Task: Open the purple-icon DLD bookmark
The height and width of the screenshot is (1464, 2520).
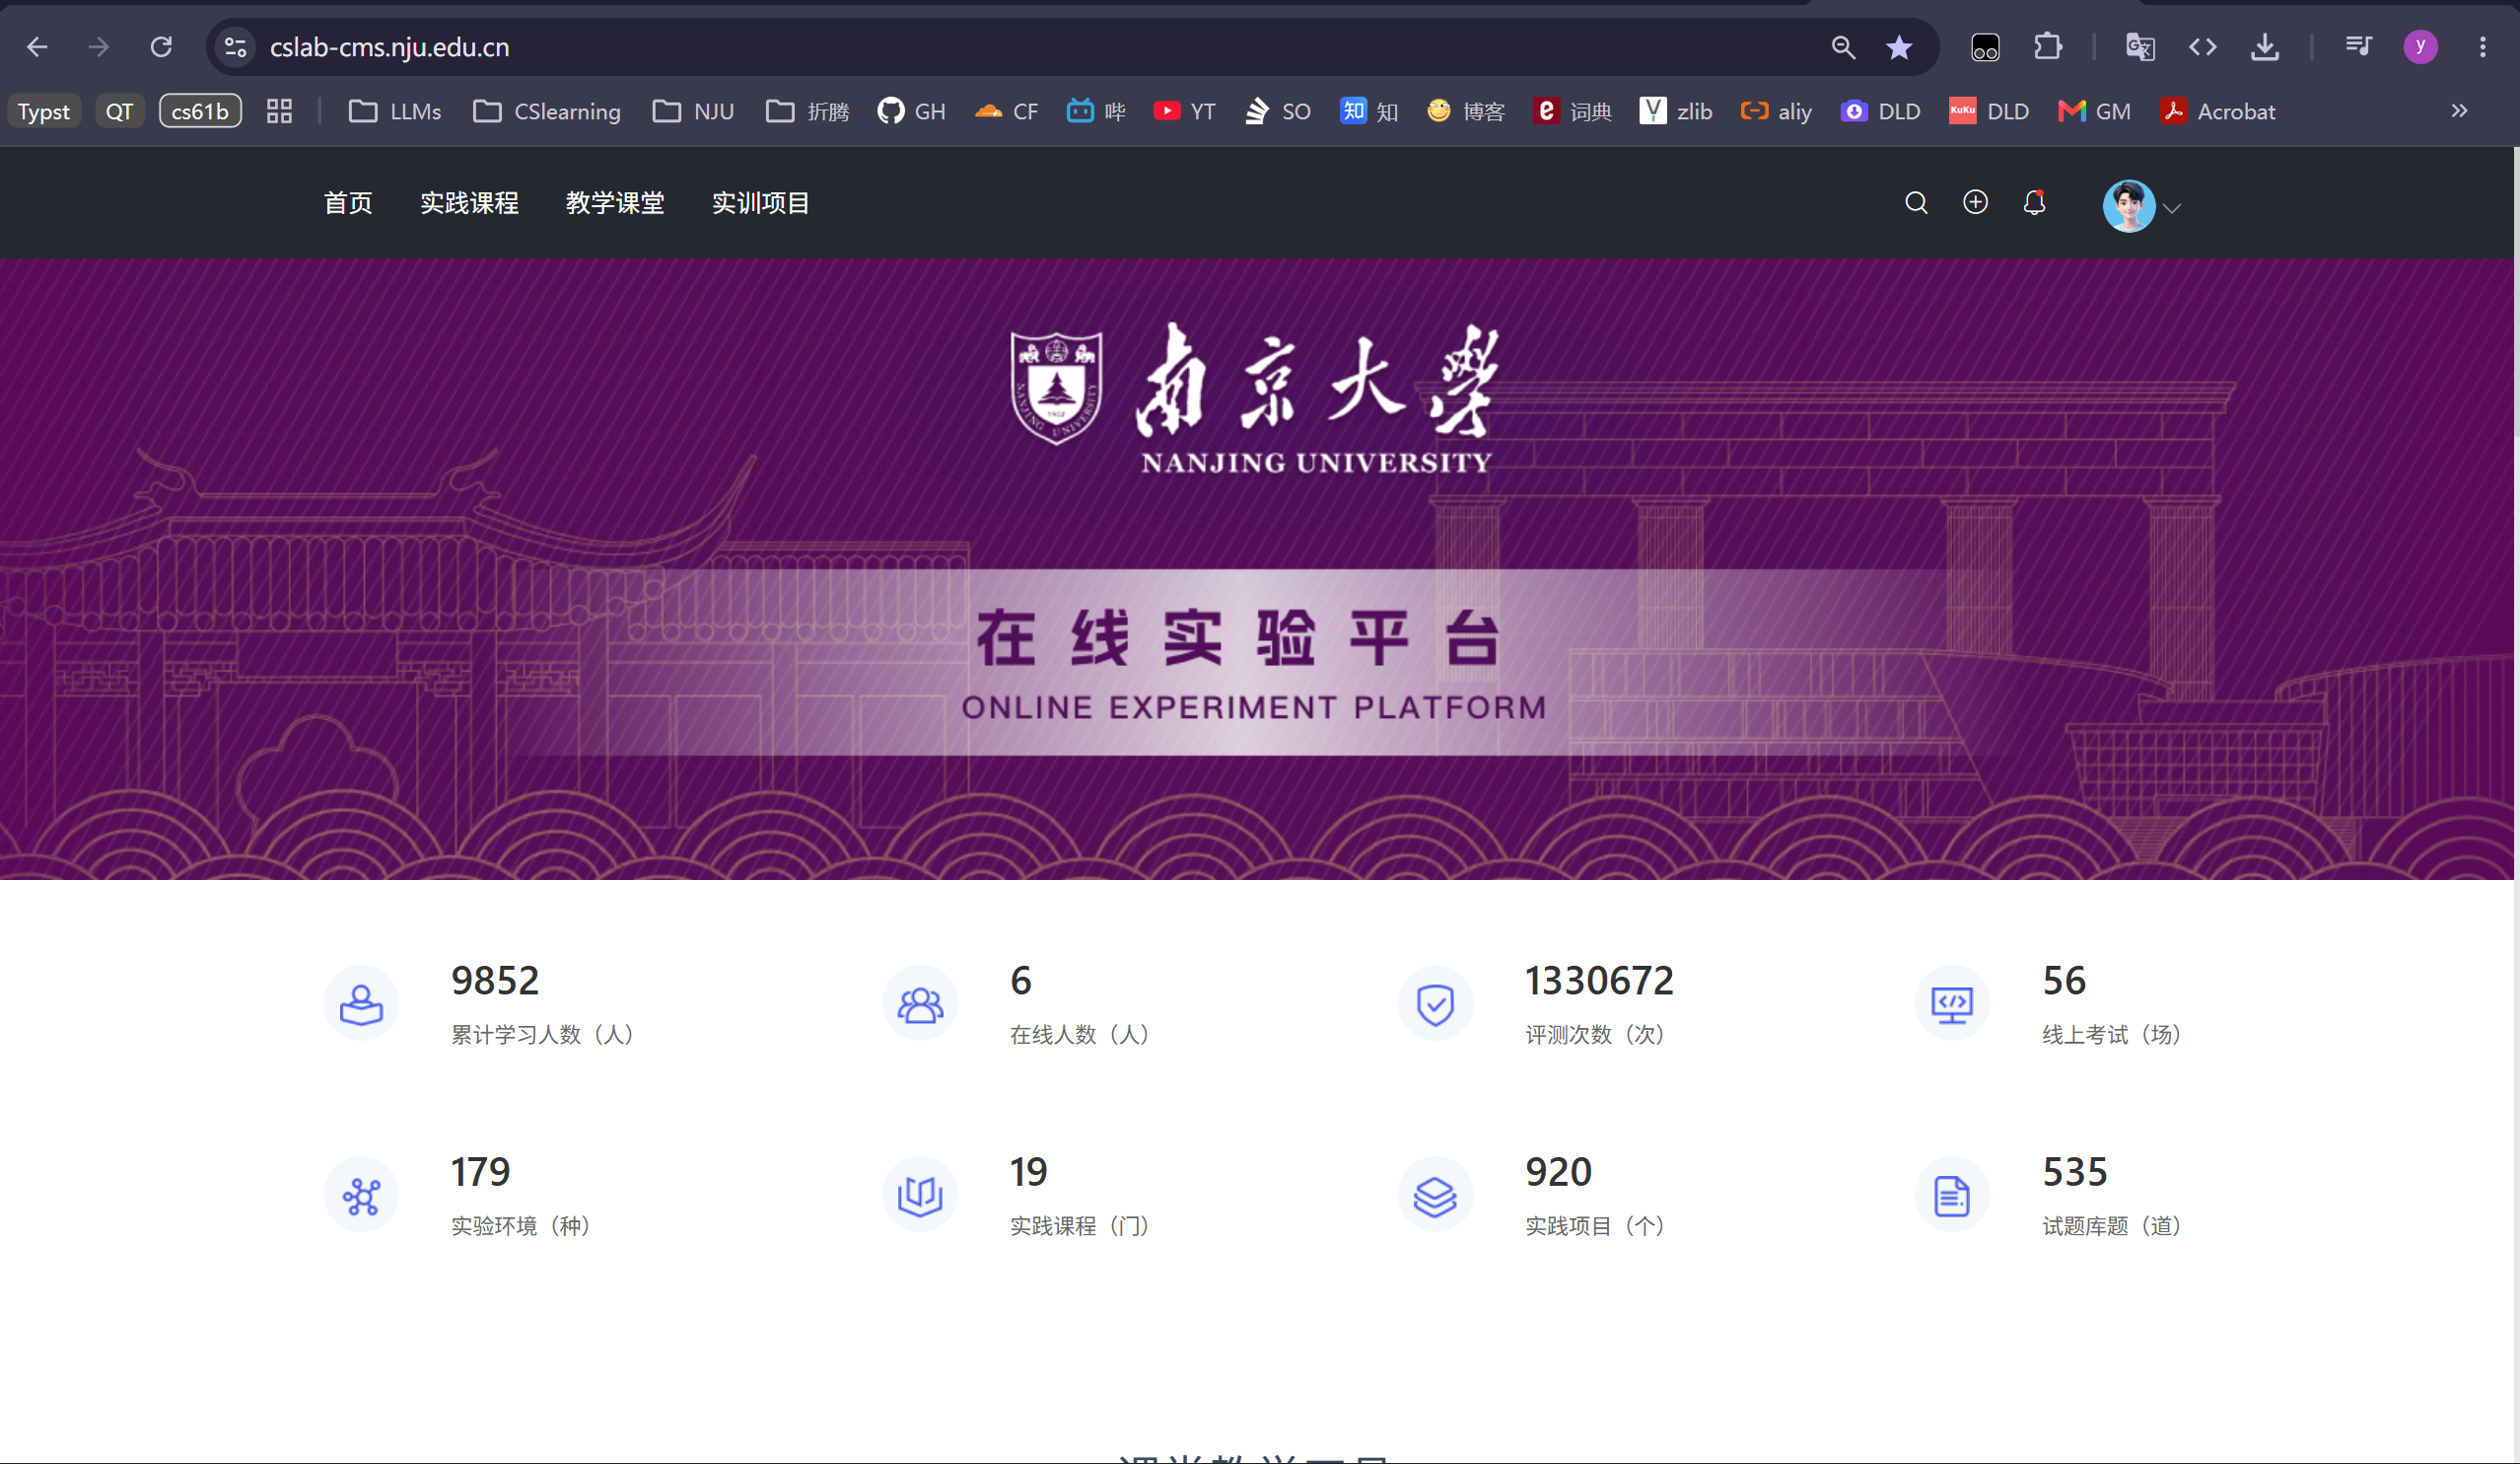Action: click(x=1880, y=111)
